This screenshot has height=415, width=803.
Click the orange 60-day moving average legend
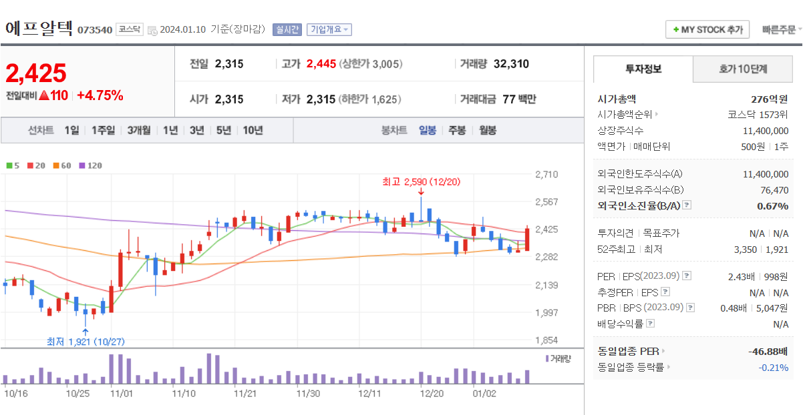coord(62,165)
